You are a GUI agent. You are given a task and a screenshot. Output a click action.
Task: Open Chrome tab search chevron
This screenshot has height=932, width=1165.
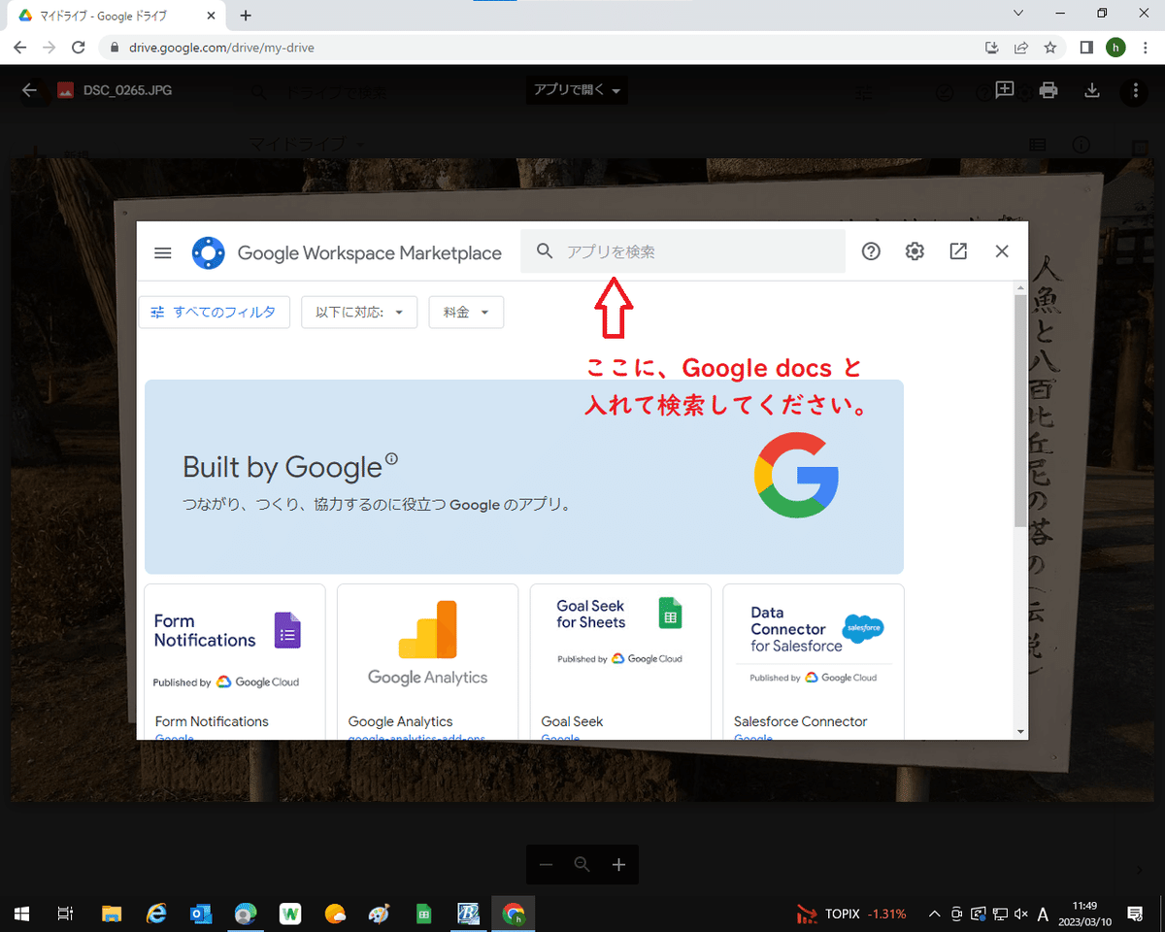coord(1018,14)
